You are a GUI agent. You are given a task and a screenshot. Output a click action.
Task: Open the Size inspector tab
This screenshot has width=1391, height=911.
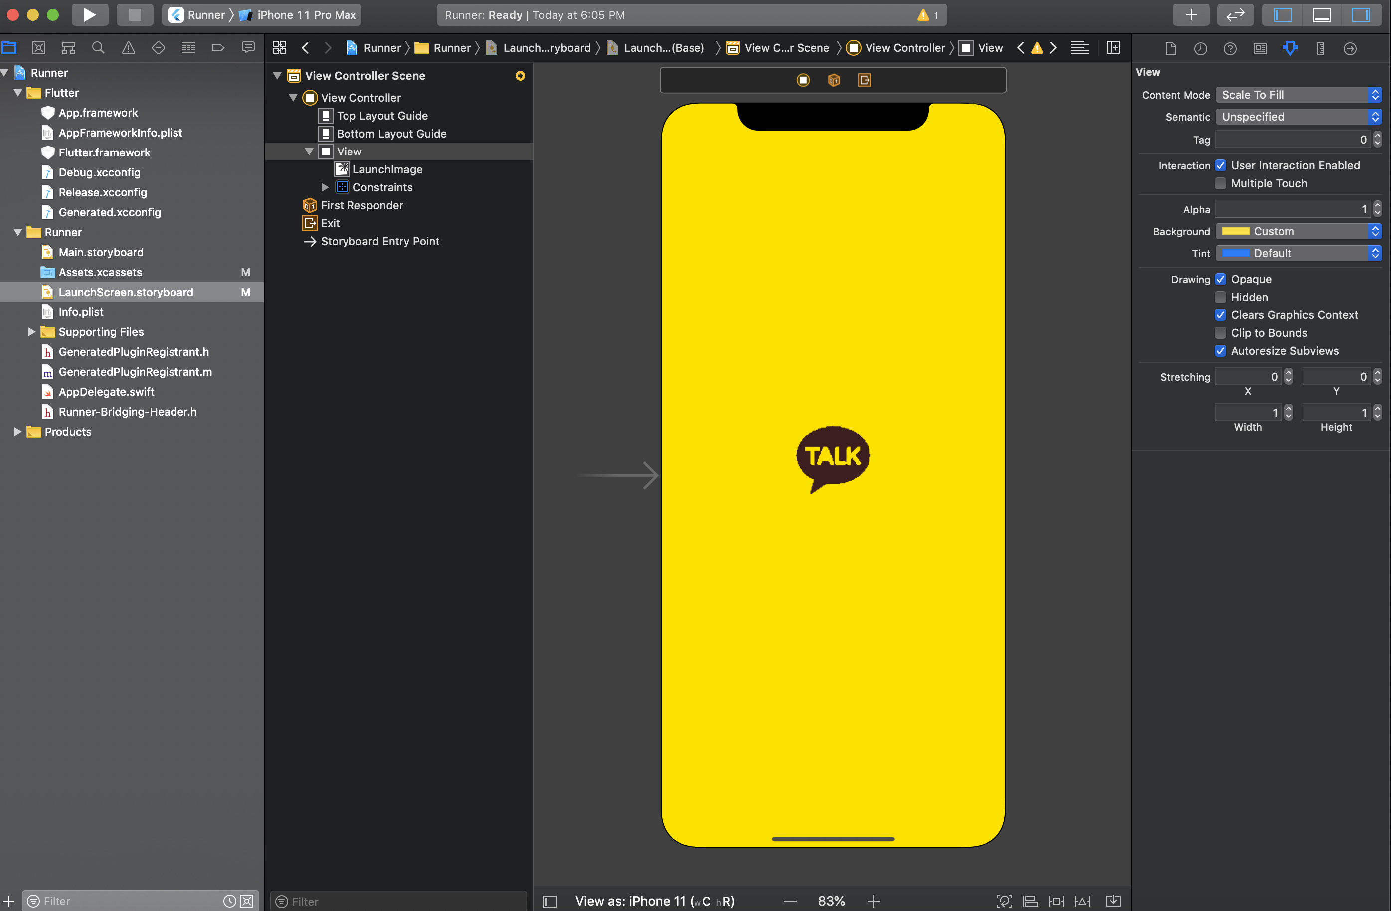pyautogui.click(x=1320, y=48)
